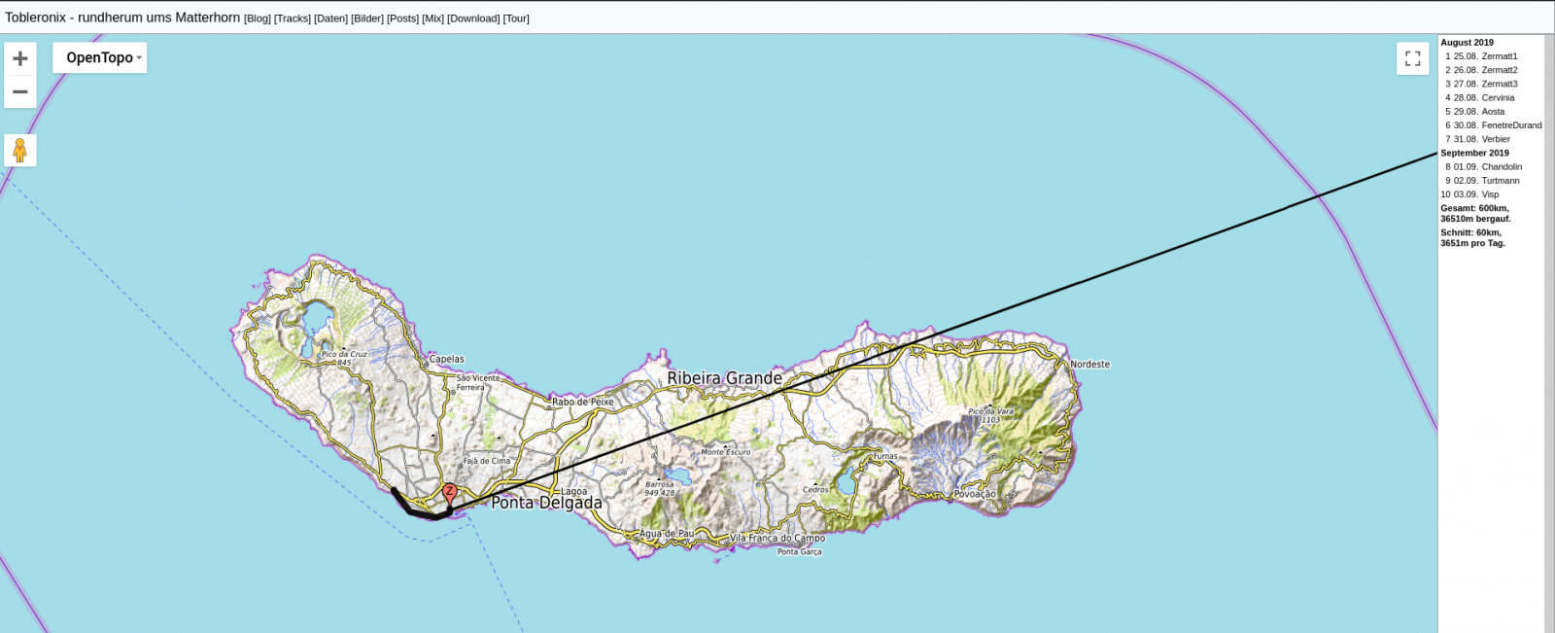Select stage 3 27.08. Zermatt3
This screenshot has width=1555, height=633.
(x=1481, y=84)
